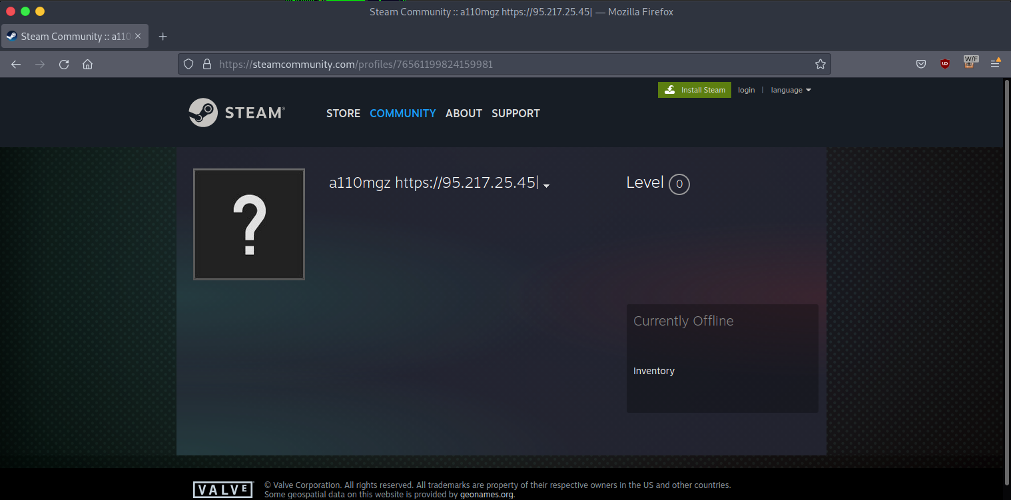Image resolution: width=1011 pixels, height=500 pixels.
Task: Click the profile name a110mgz text
Action: click(x=433, y=182)
